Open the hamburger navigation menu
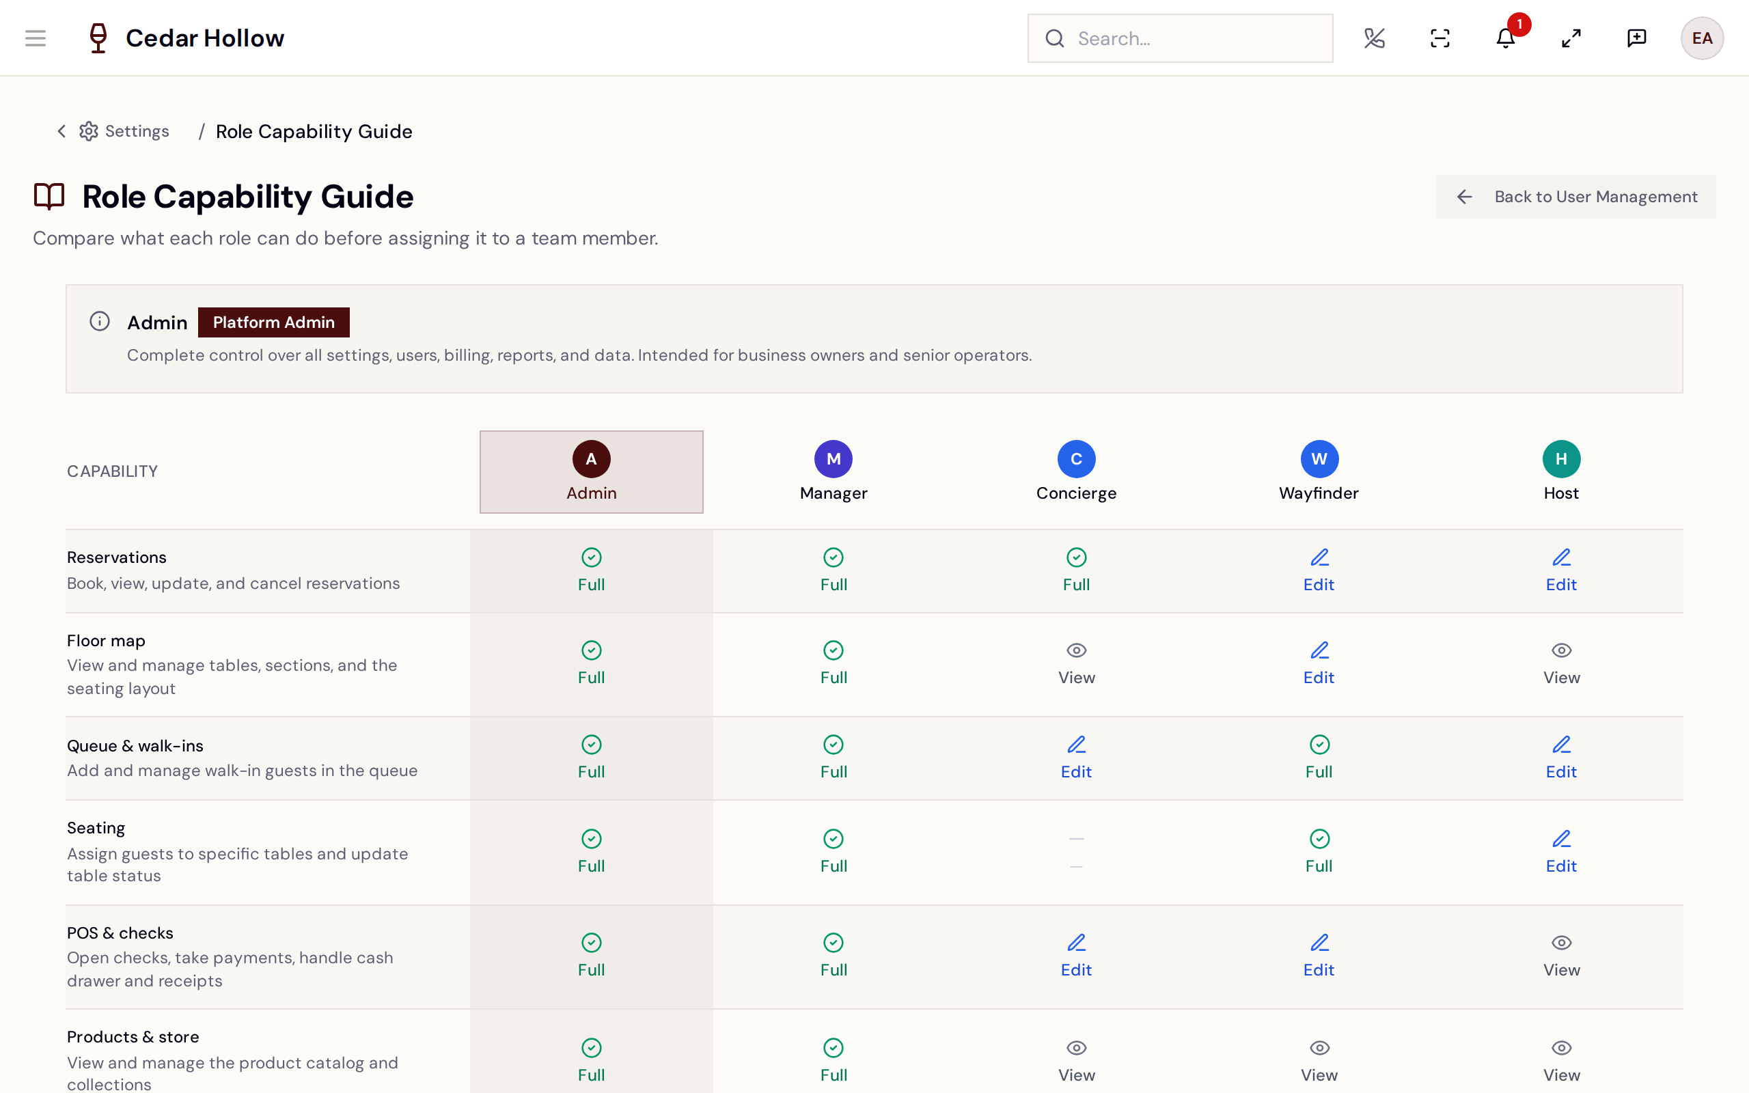The width and height of the screenshot is (1749, 1093). tap(36, 38)
